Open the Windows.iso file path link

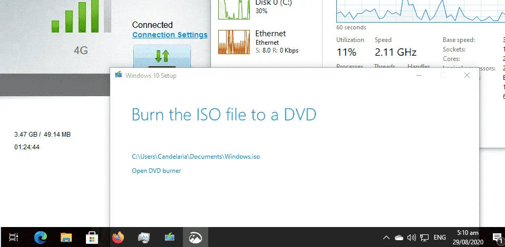point(196,157)
